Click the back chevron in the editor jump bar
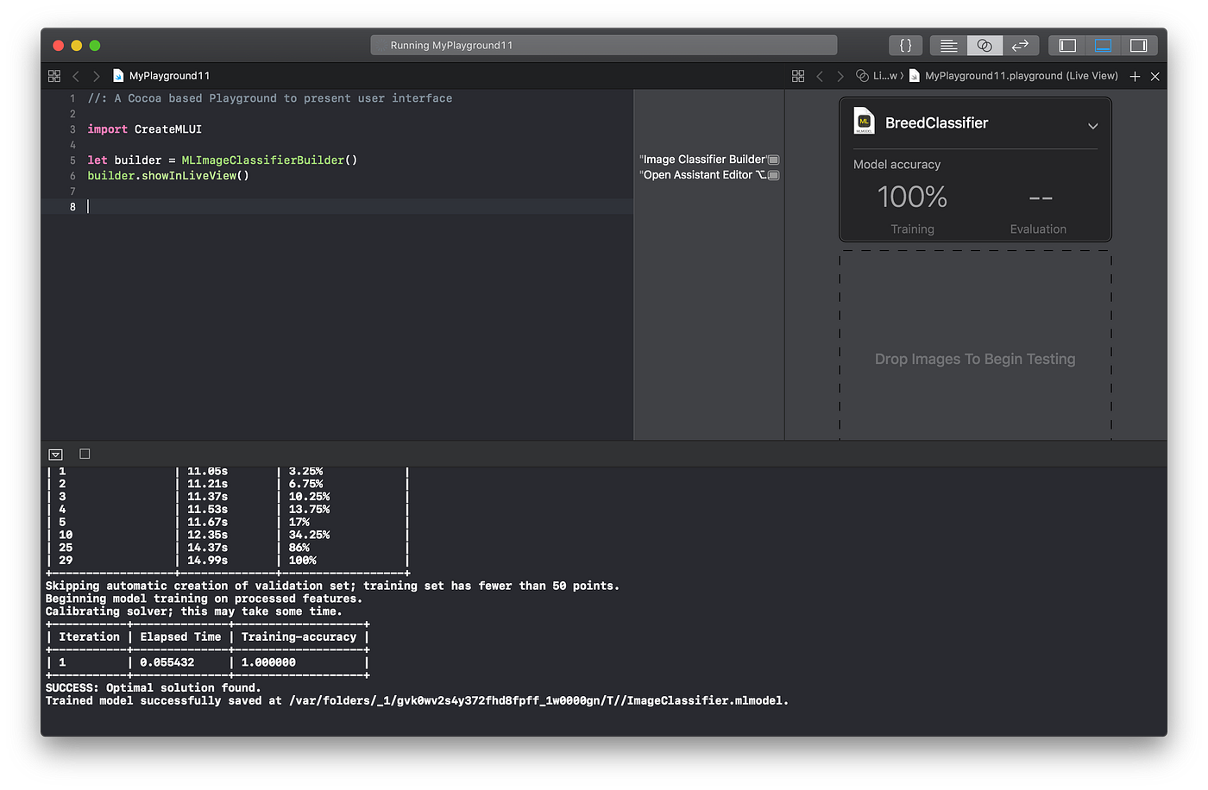Screen dimensions: 1208x790 pyautogui.click(x=75, y=76)
